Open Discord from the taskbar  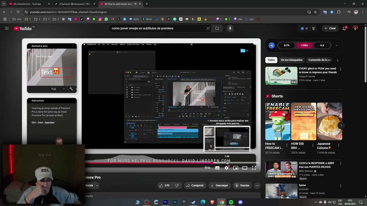(241, 202)
